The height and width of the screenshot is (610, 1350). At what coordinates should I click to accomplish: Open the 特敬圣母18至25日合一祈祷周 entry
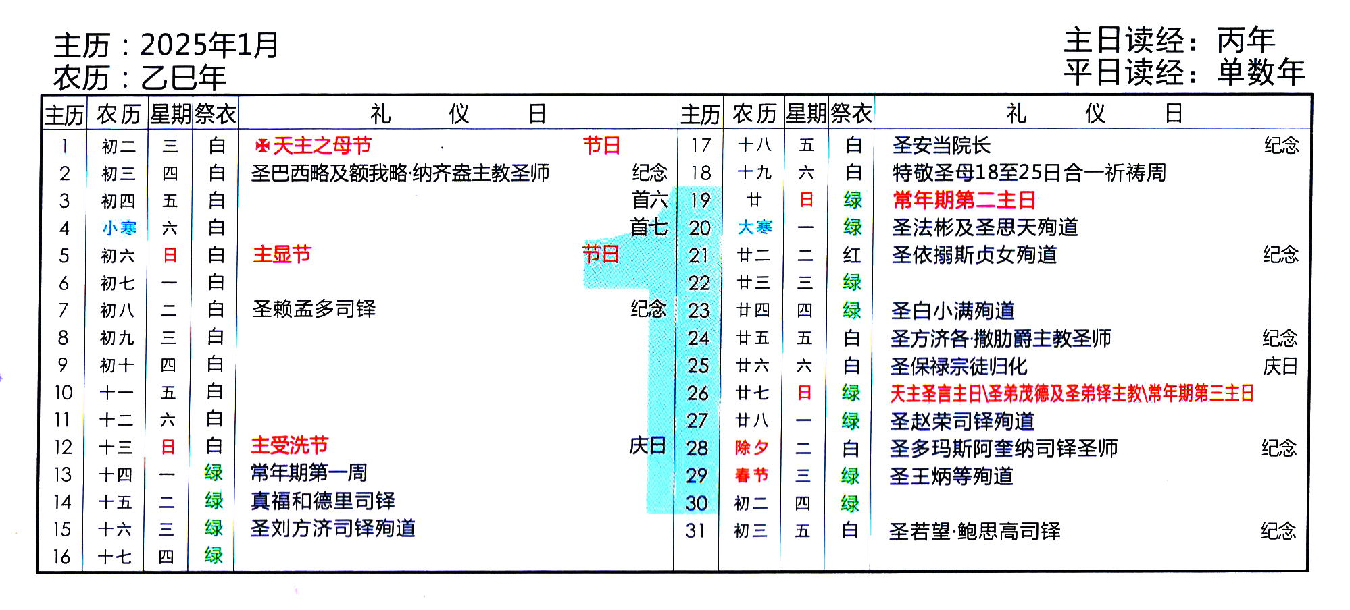point(1028,173)
